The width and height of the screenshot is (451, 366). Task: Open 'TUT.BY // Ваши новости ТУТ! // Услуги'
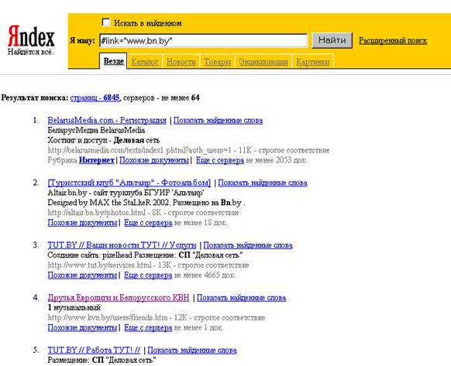pos(122,245)
